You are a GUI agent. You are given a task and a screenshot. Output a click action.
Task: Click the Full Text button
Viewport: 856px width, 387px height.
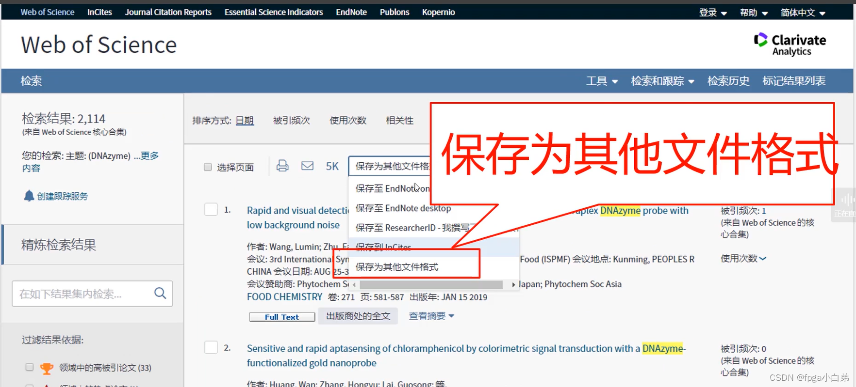(282, 317)
